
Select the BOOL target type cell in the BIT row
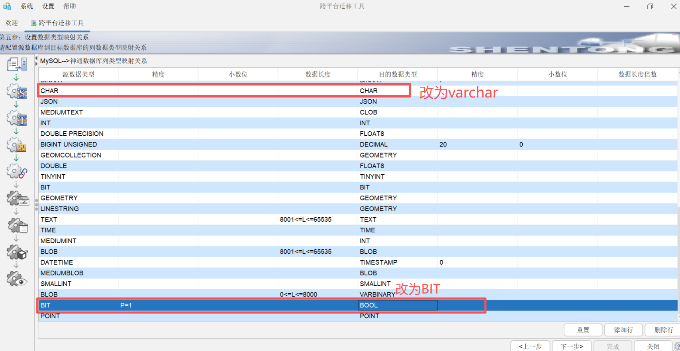point(398,305)
